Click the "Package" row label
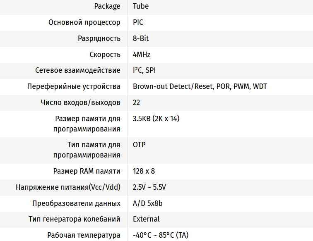The height and width of the screenshot is (241, 313). 107,6
